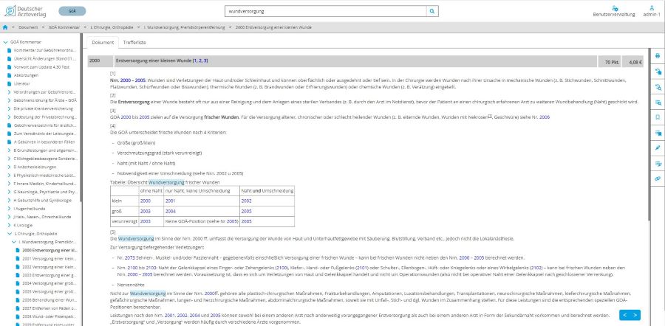Open Benutzerverwaltung user management

click(613, 11)
